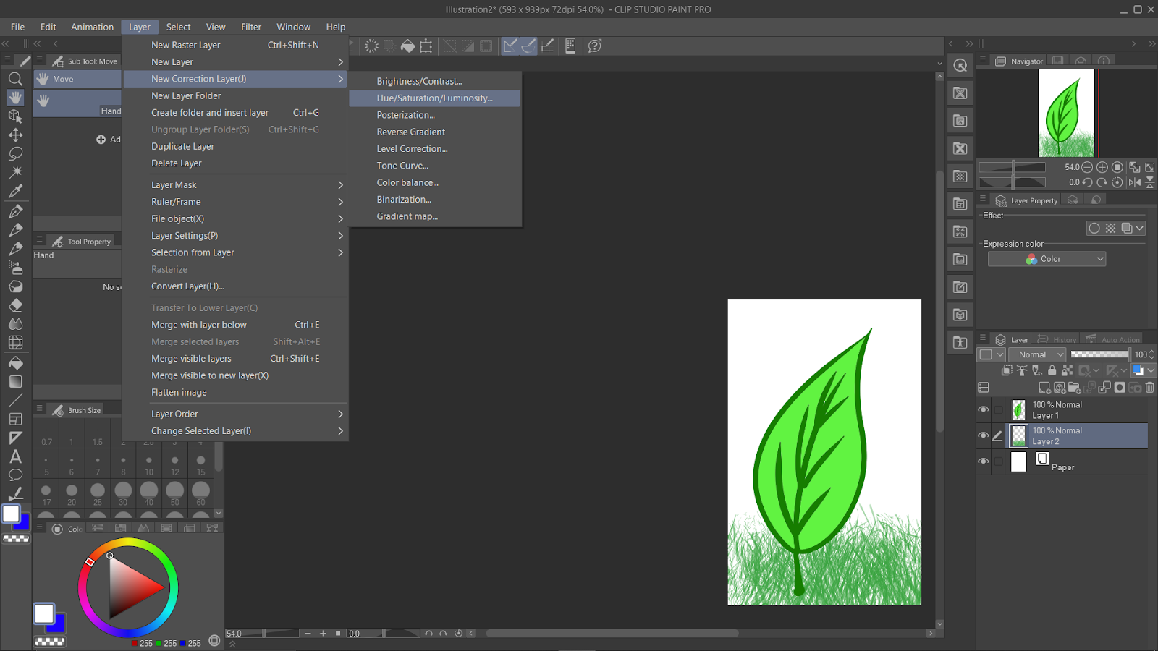Choose Brightness/Contrast correction layer
This screenshot has width=1158, height=651.
(x=434, y=81)
